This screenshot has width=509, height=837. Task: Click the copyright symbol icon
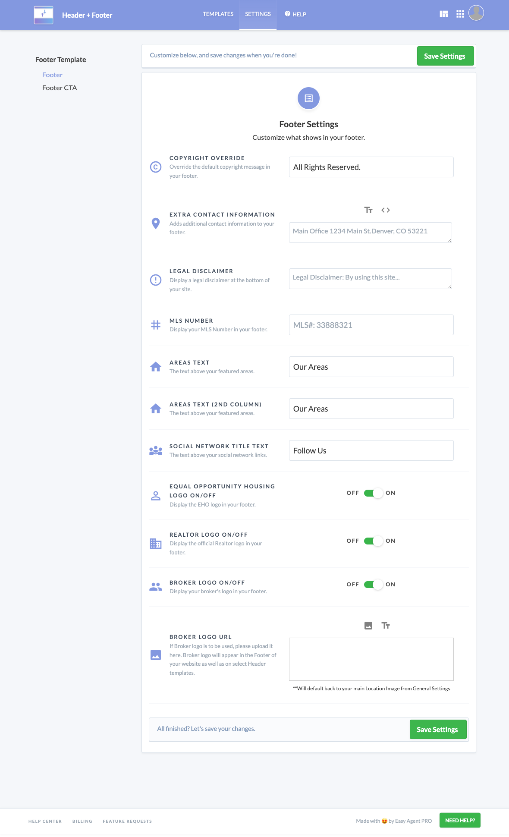click(156, 167)
